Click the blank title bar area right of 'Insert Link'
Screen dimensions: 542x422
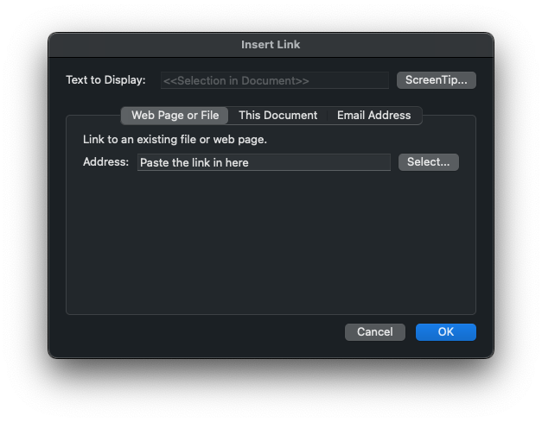[398, 44]
